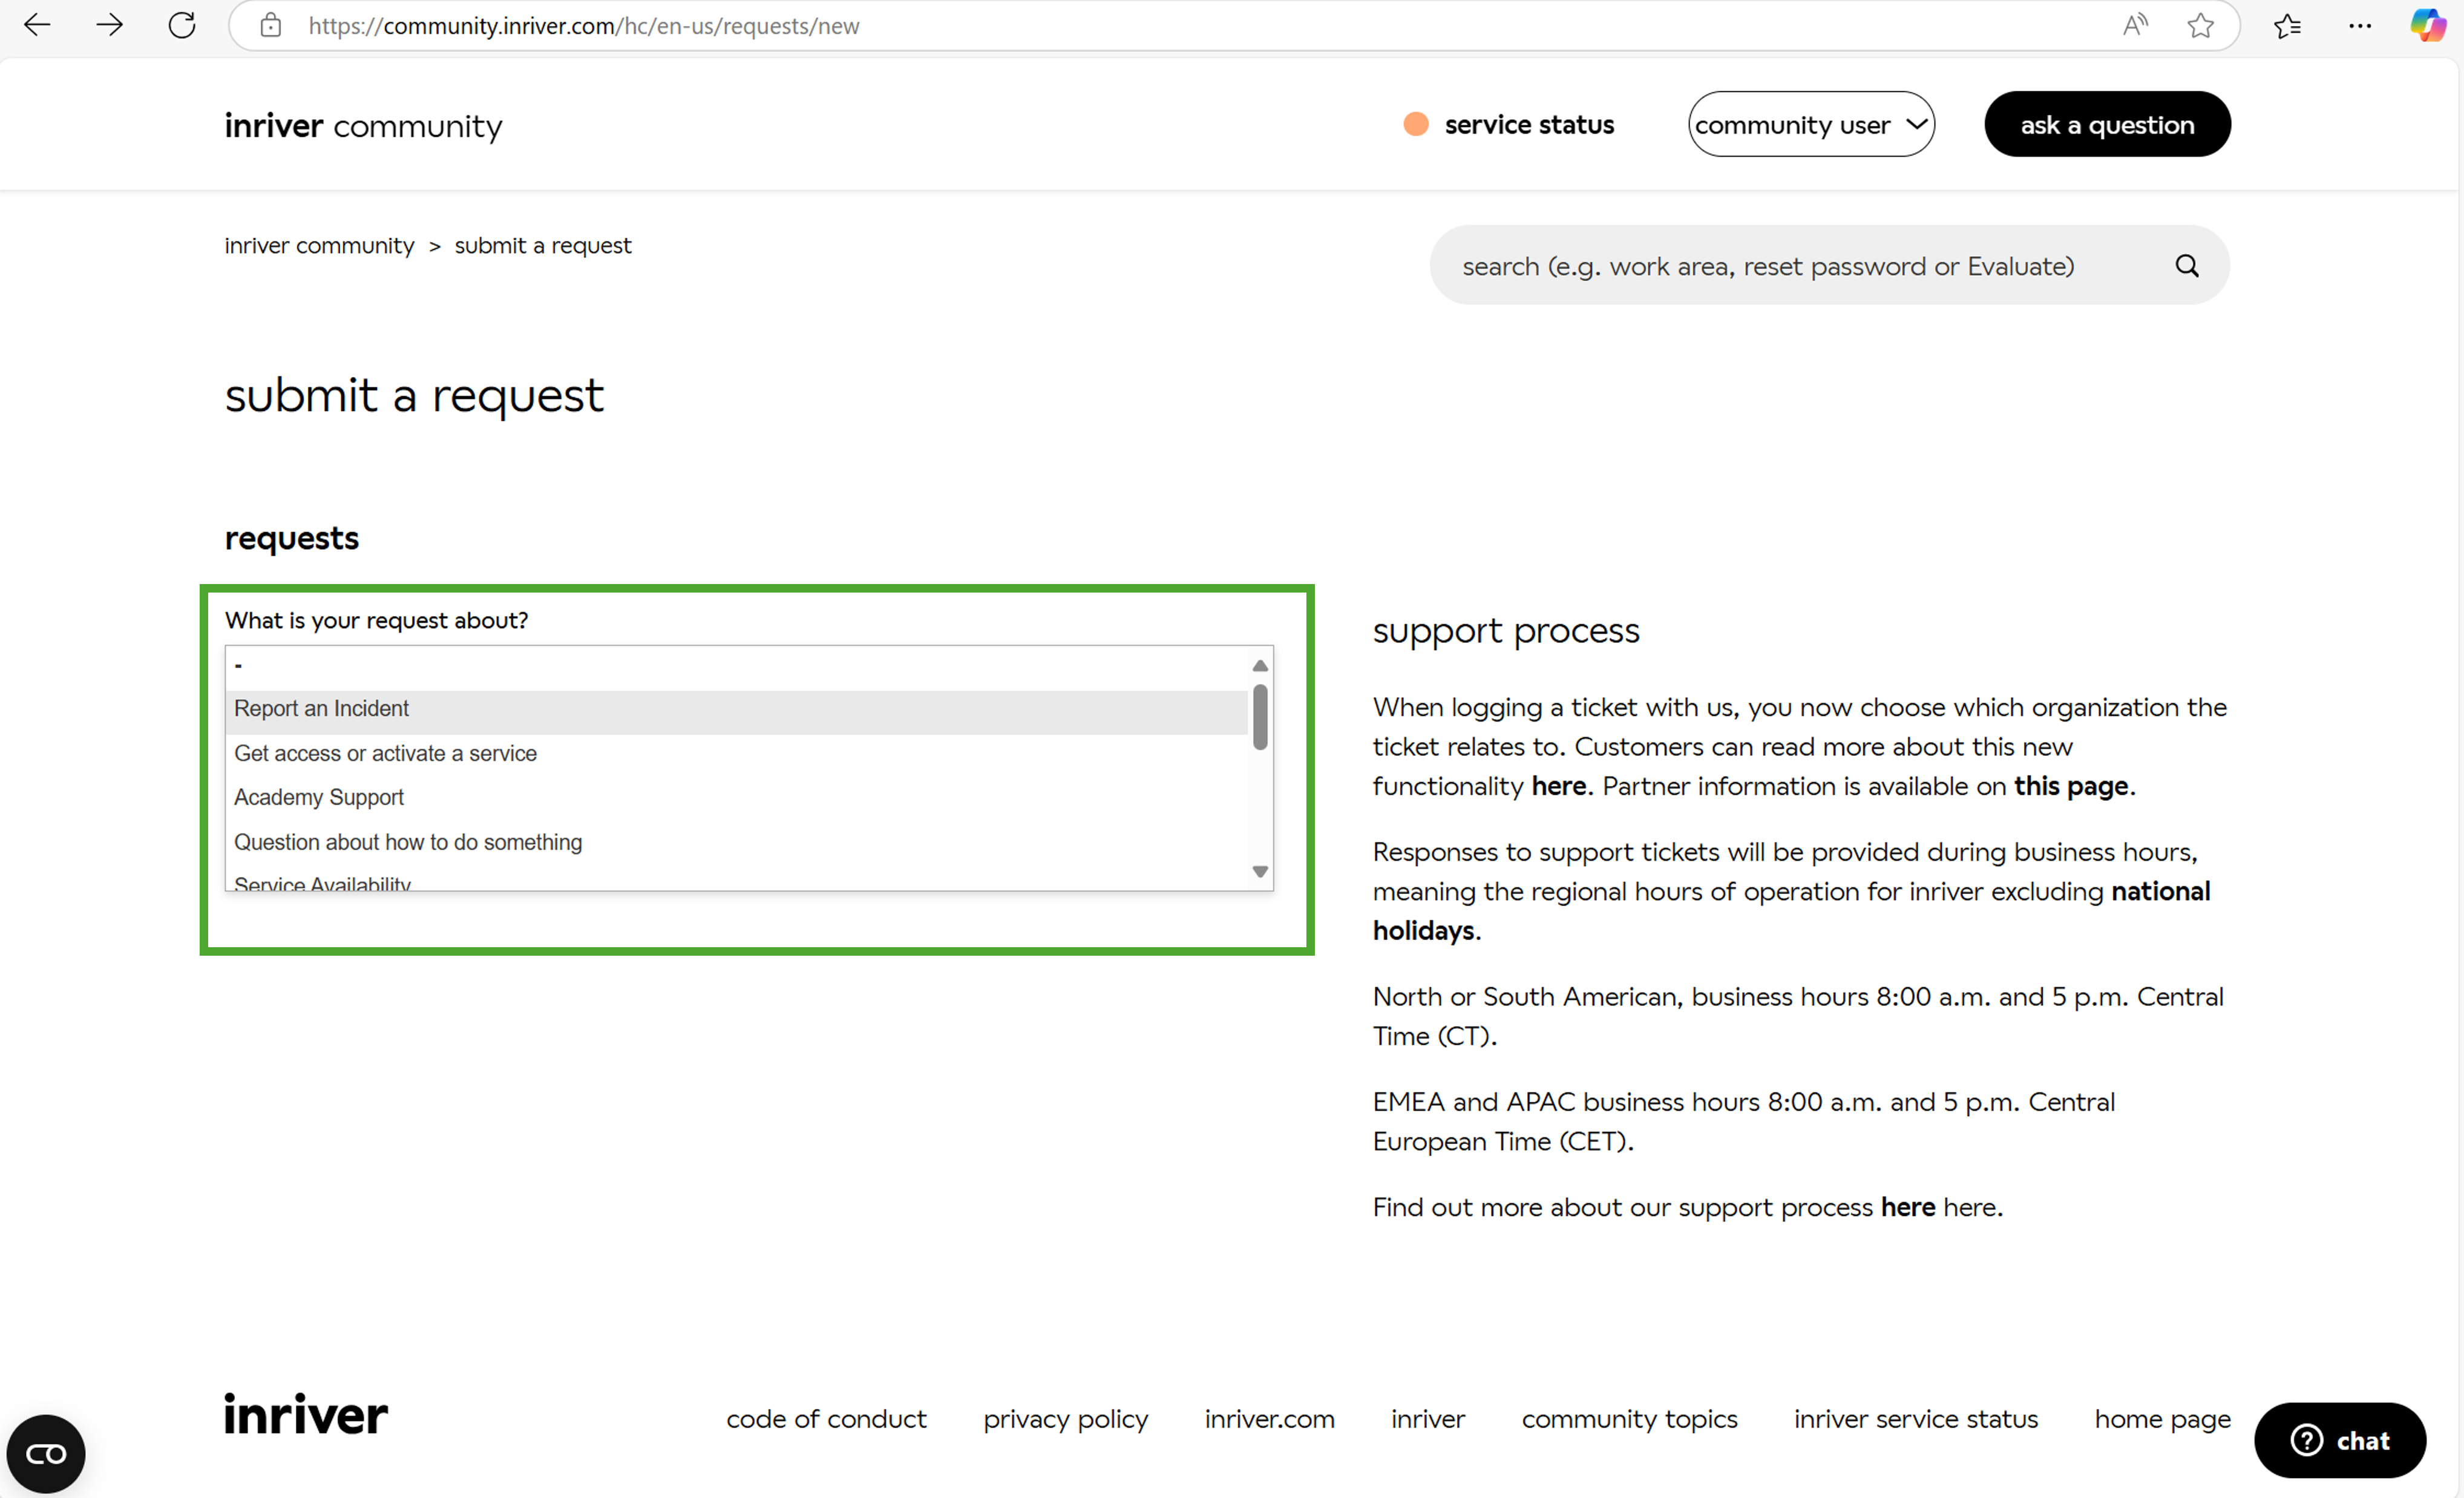Click the inriver footer logo
The height and width of the screenshot is (1498, 2464).
(x=306, y=1415)
